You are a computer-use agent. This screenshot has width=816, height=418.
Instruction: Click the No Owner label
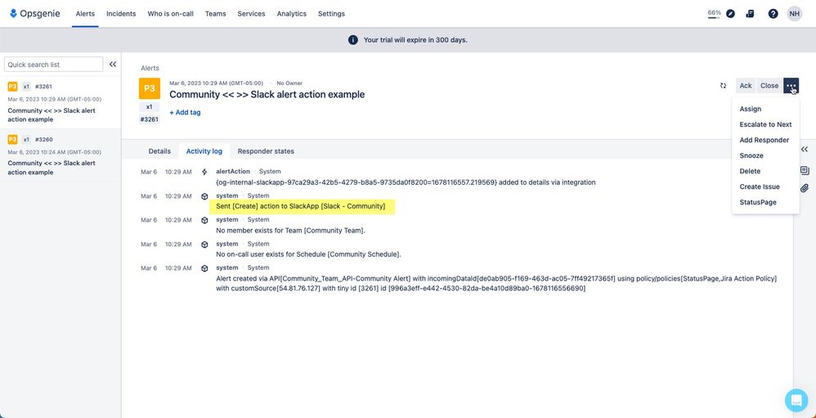click(x=289, y=83)
